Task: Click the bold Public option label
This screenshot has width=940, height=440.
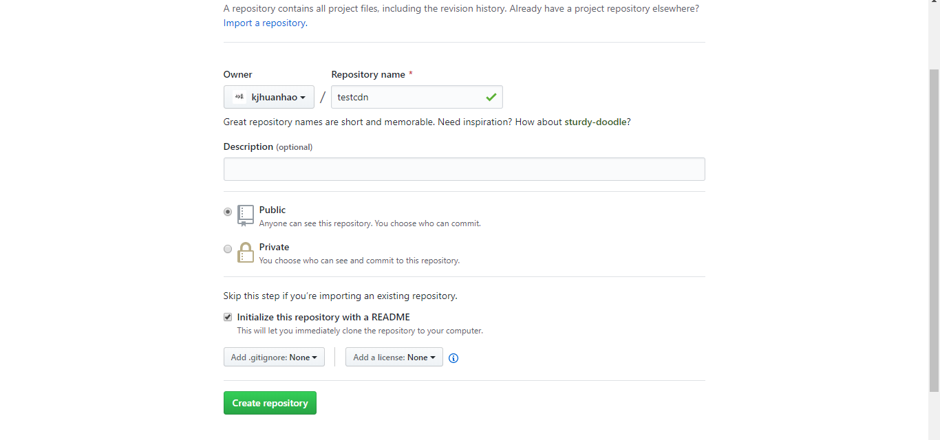Action: (x=273, y=210)
